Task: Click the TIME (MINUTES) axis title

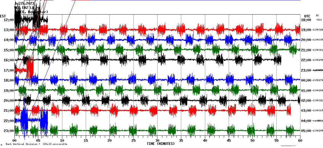Action: point(161,144)
